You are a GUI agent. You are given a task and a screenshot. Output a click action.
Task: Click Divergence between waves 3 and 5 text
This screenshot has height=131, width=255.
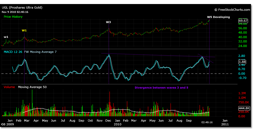pyautogui.click(x=161, y=88)
